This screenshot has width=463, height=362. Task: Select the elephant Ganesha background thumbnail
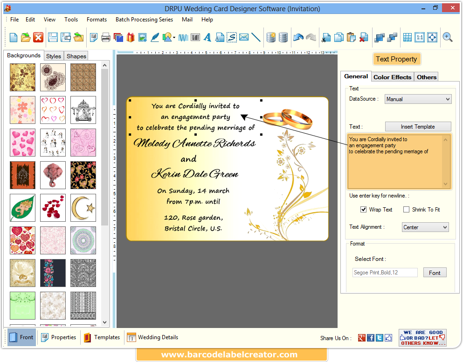53,175
